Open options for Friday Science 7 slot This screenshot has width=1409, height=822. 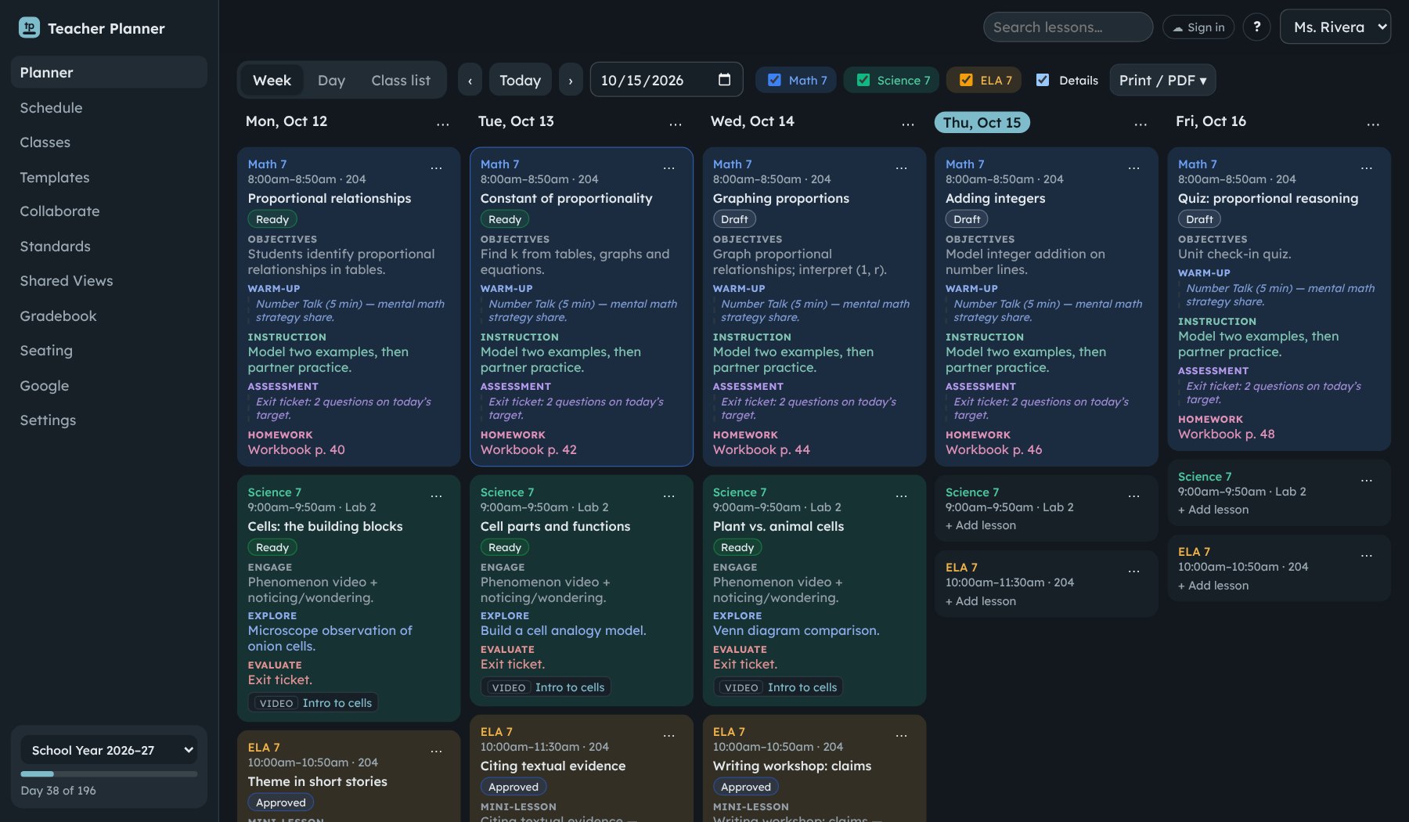pos(1366,479)
